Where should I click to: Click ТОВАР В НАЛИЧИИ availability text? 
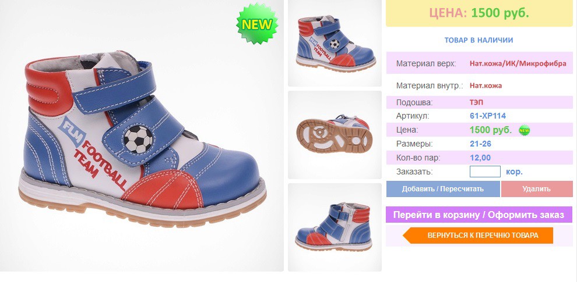coord(479,40)
